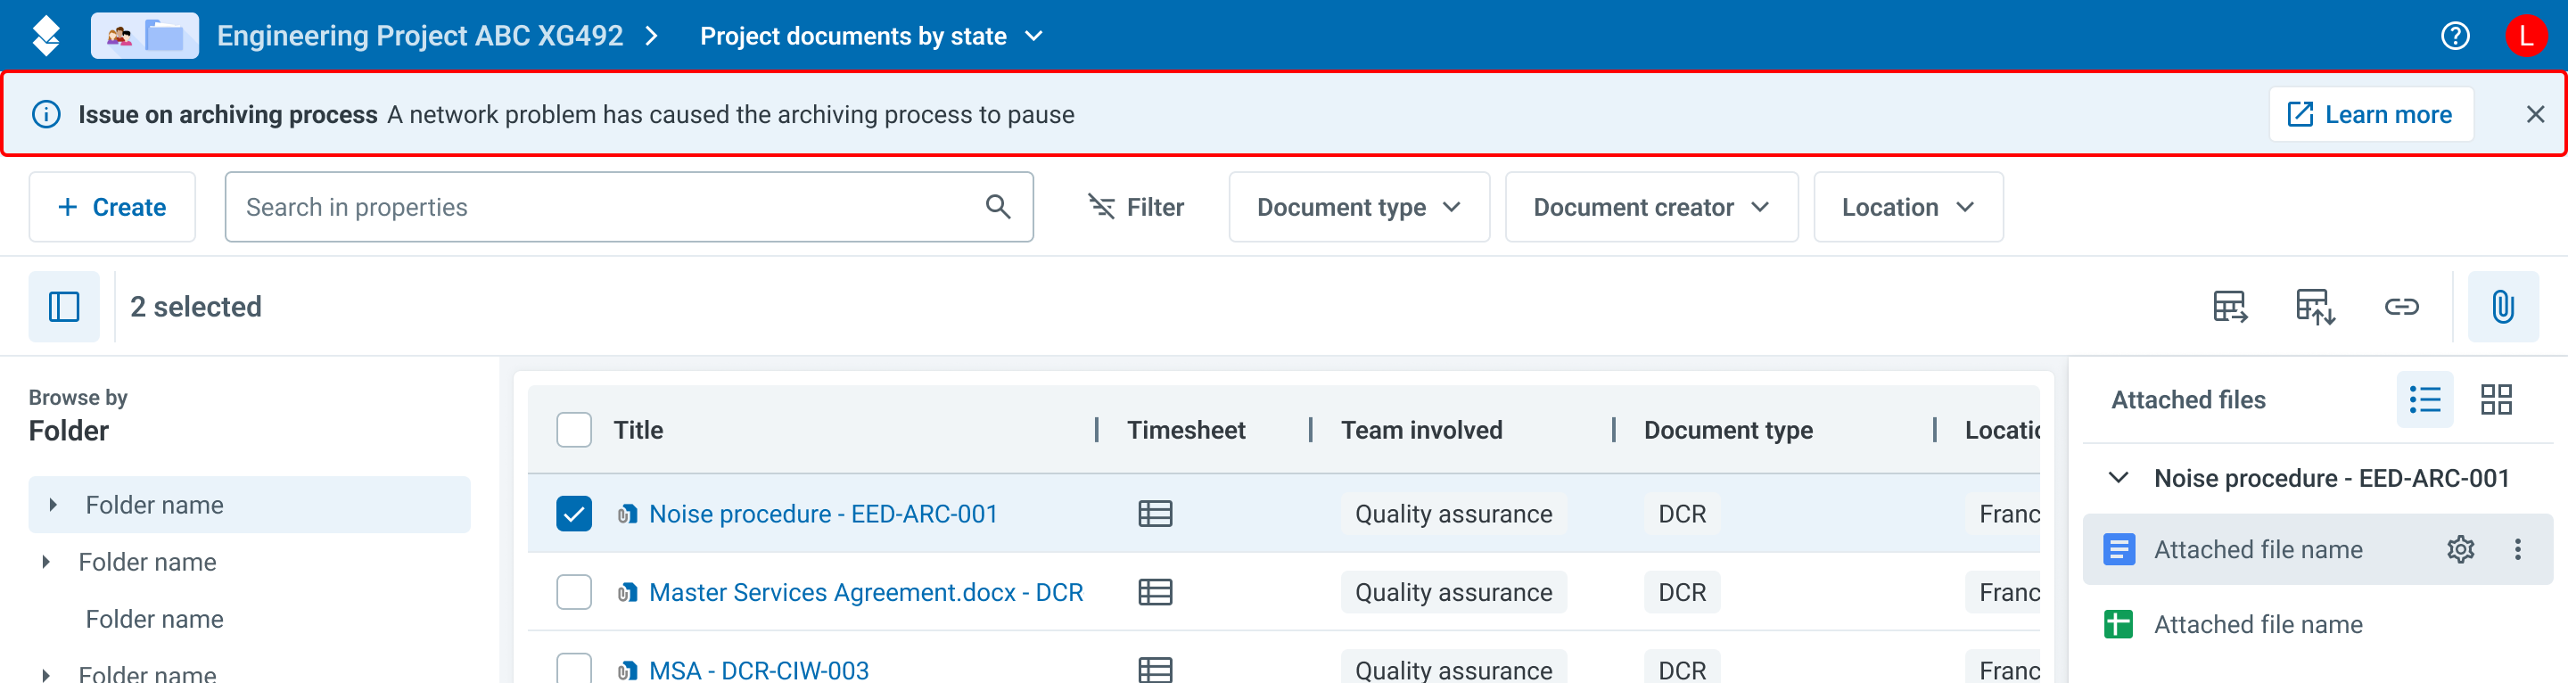The width and height of the screenshot is (2568, 683).
Task: Click Engineering Project ABC XG492 breadcrumb
Action: point(420,36)
